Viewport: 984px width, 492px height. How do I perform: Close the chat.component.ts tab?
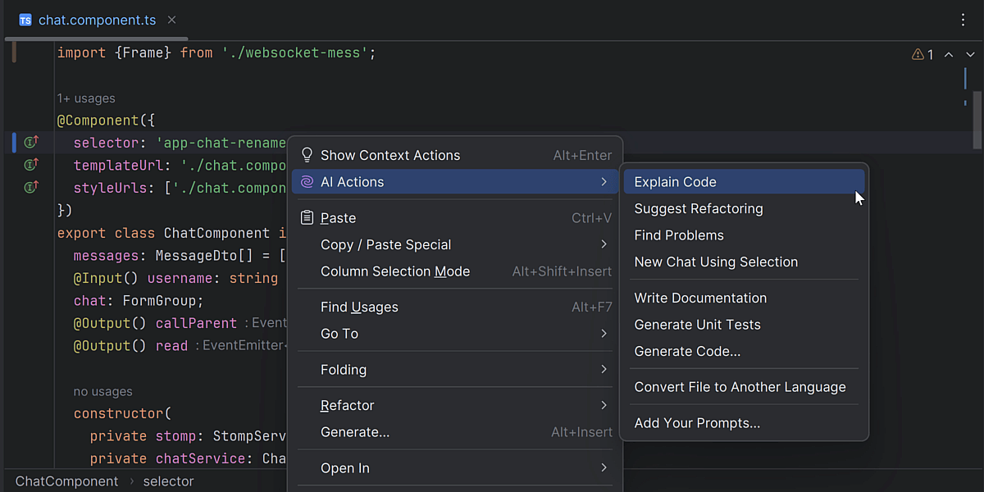(171, 20)
